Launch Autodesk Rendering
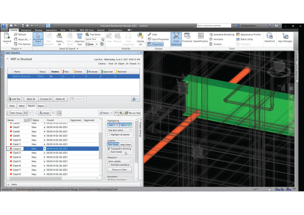The image size is (304, 215). [222, 34]
